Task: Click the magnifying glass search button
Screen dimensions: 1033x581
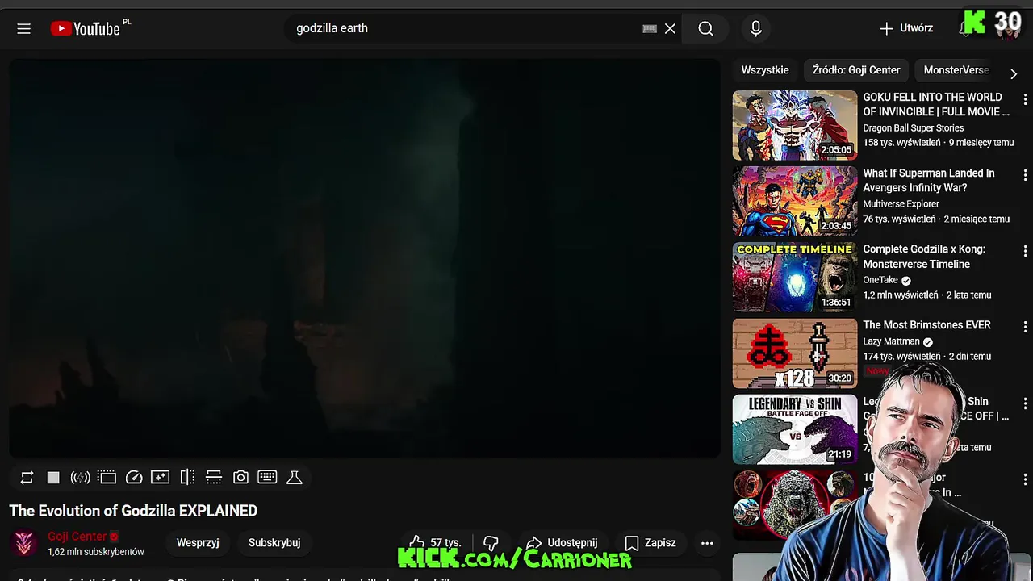Action: point(705,29)
